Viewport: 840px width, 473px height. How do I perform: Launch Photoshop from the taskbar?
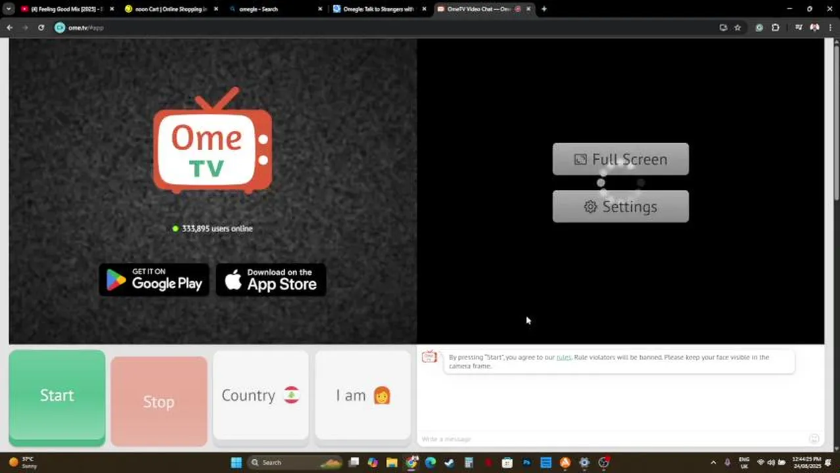(x=526, y=462)
